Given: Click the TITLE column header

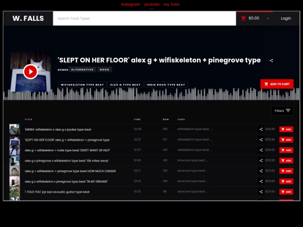Looking at the screenshot, I should pos(29,119).
